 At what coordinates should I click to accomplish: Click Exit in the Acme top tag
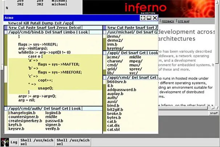coord(58,23)
